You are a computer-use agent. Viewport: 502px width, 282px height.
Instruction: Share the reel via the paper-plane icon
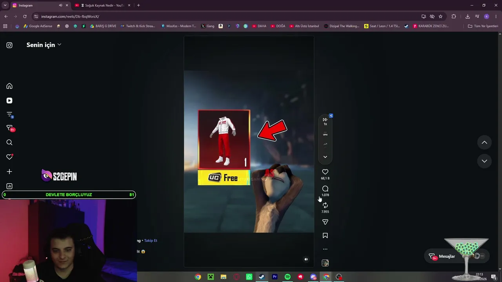point(325,222)
